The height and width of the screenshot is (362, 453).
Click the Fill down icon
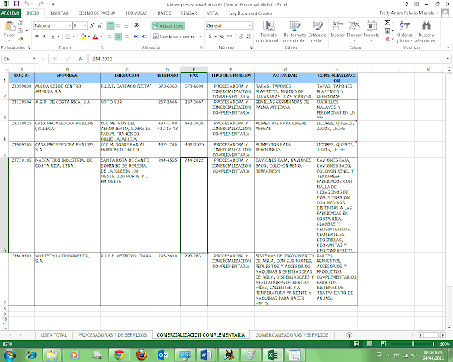coord(387,30)
